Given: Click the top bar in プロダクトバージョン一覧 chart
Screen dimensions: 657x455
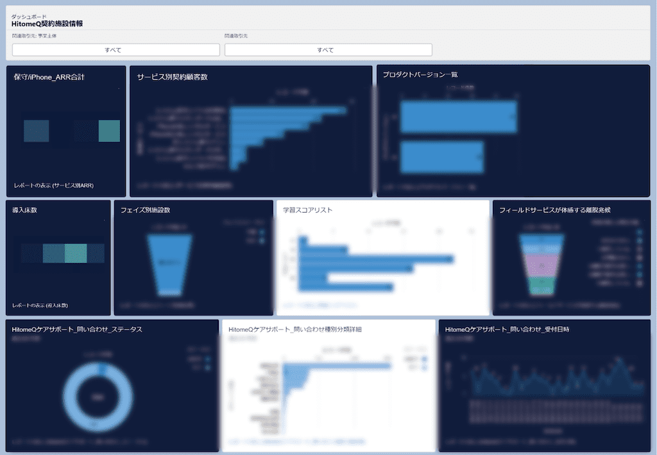Looking at the screenshot, I should click(458, 117).
